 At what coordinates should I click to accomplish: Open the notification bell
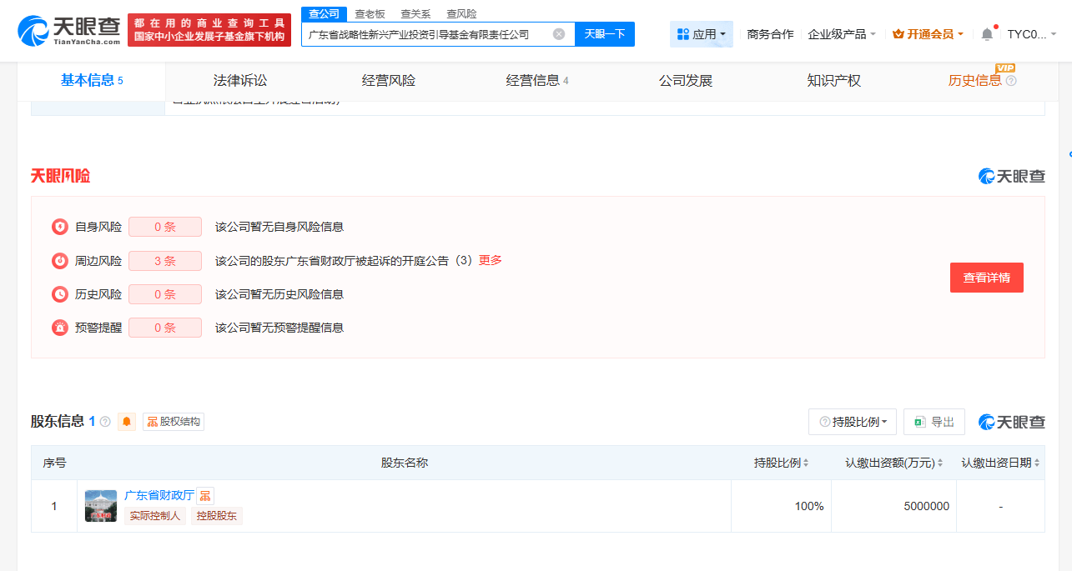click(x=987, y=34)
